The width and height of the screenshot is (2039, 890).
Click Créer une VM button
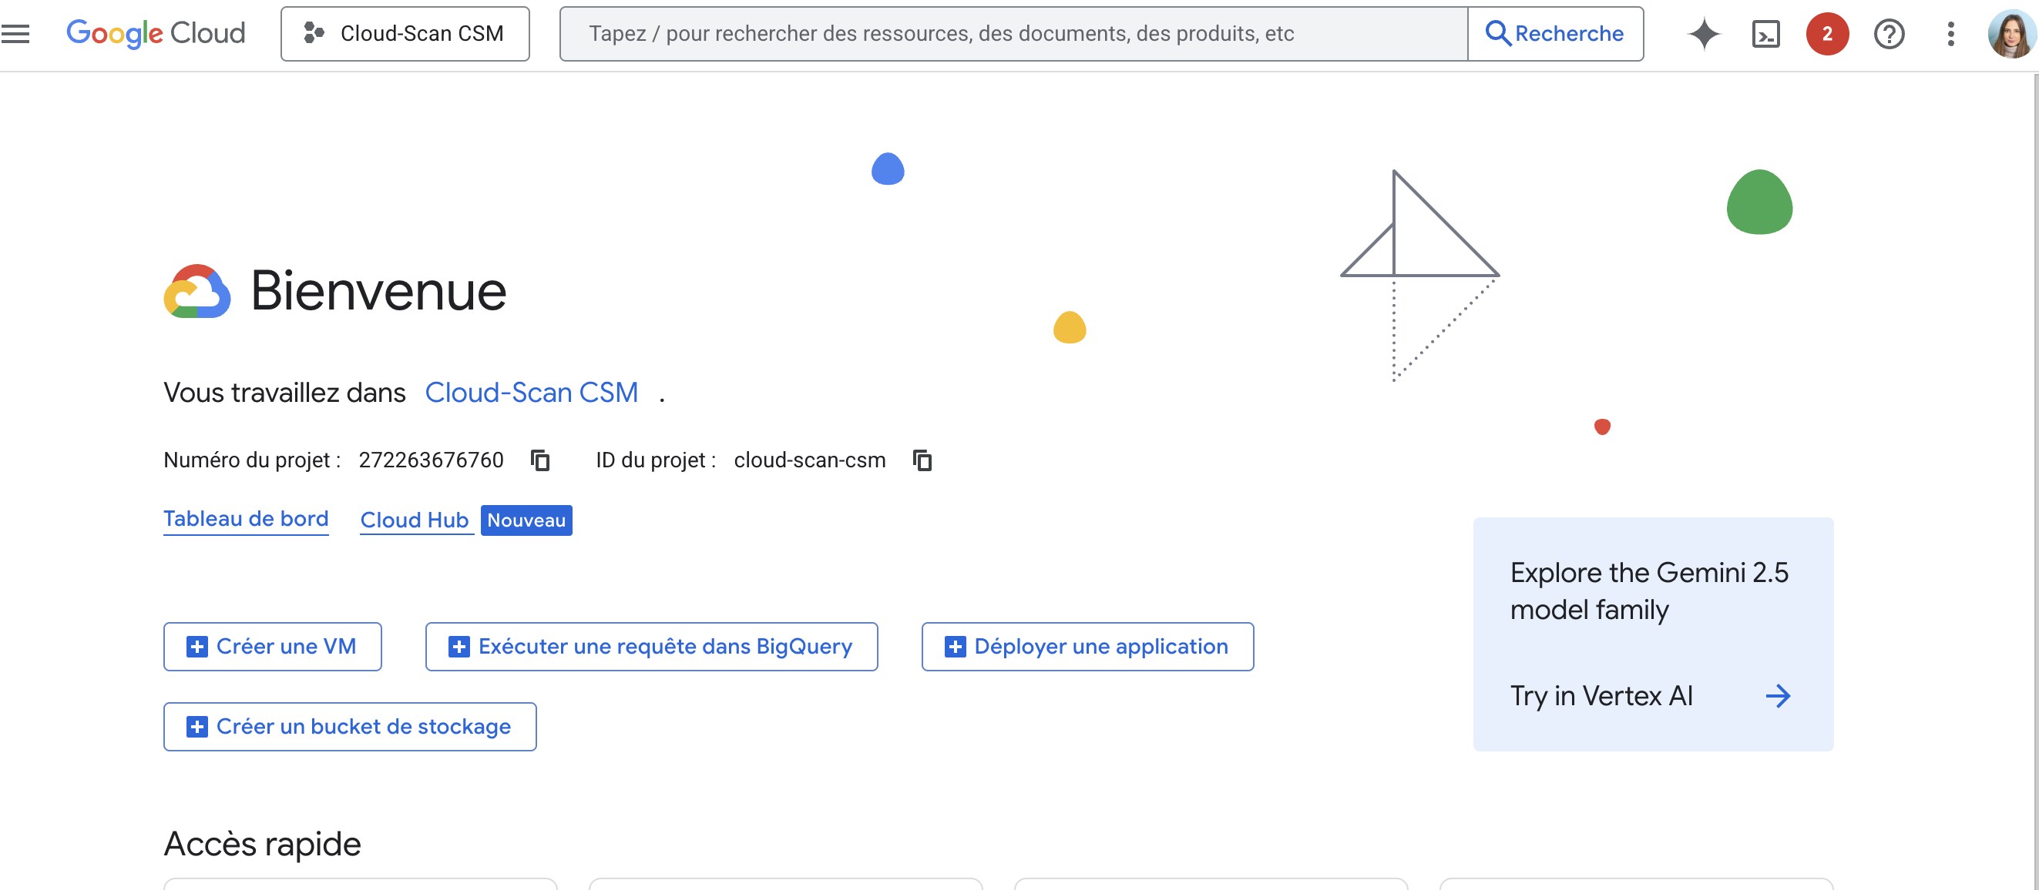pos(272,647)
